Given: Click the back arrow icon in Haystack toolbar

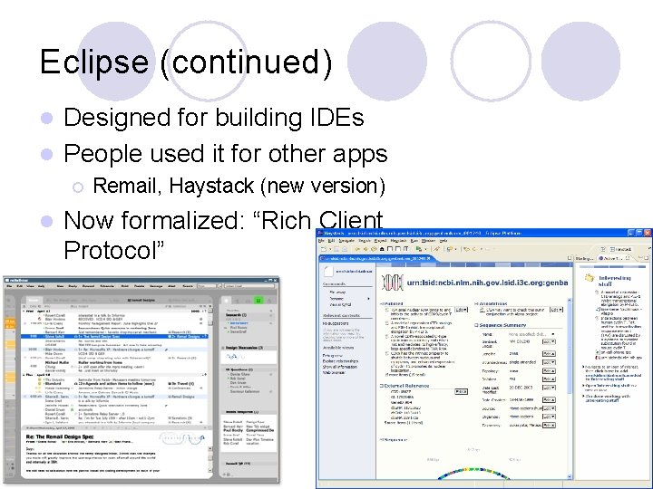Looking at the screenshot, I should point(357,249).
